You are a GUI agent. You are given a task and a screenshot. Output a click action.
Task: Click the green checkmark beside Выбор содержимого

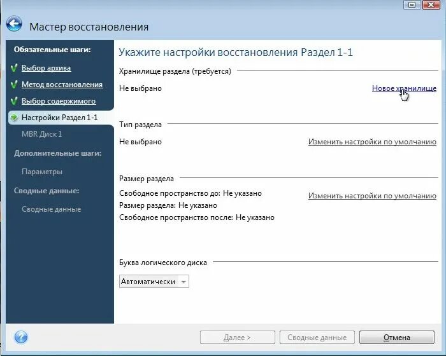coord(14,101)
